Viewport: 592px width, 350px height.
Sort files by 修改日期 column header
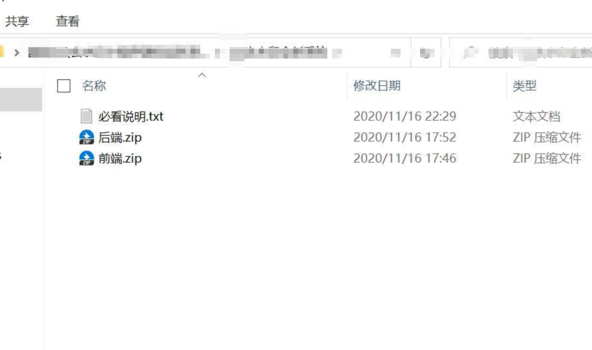point(377,86)
